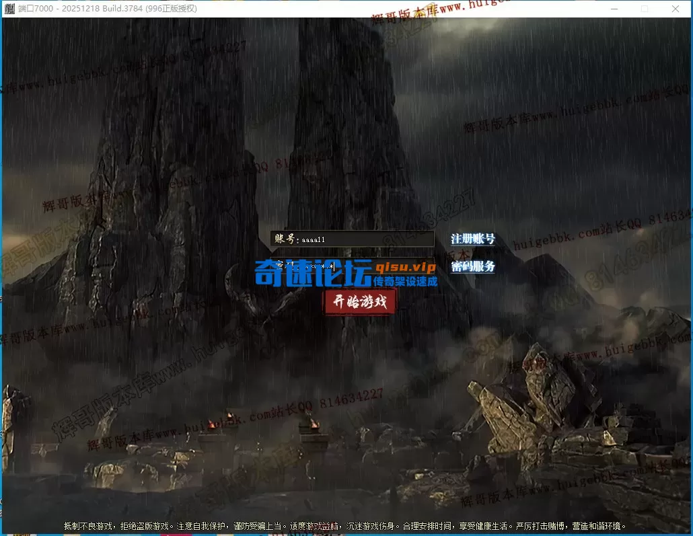This screenshot has width=693, height=536.
Task: Click the greyed-out maximize window button
Action: 645,9
